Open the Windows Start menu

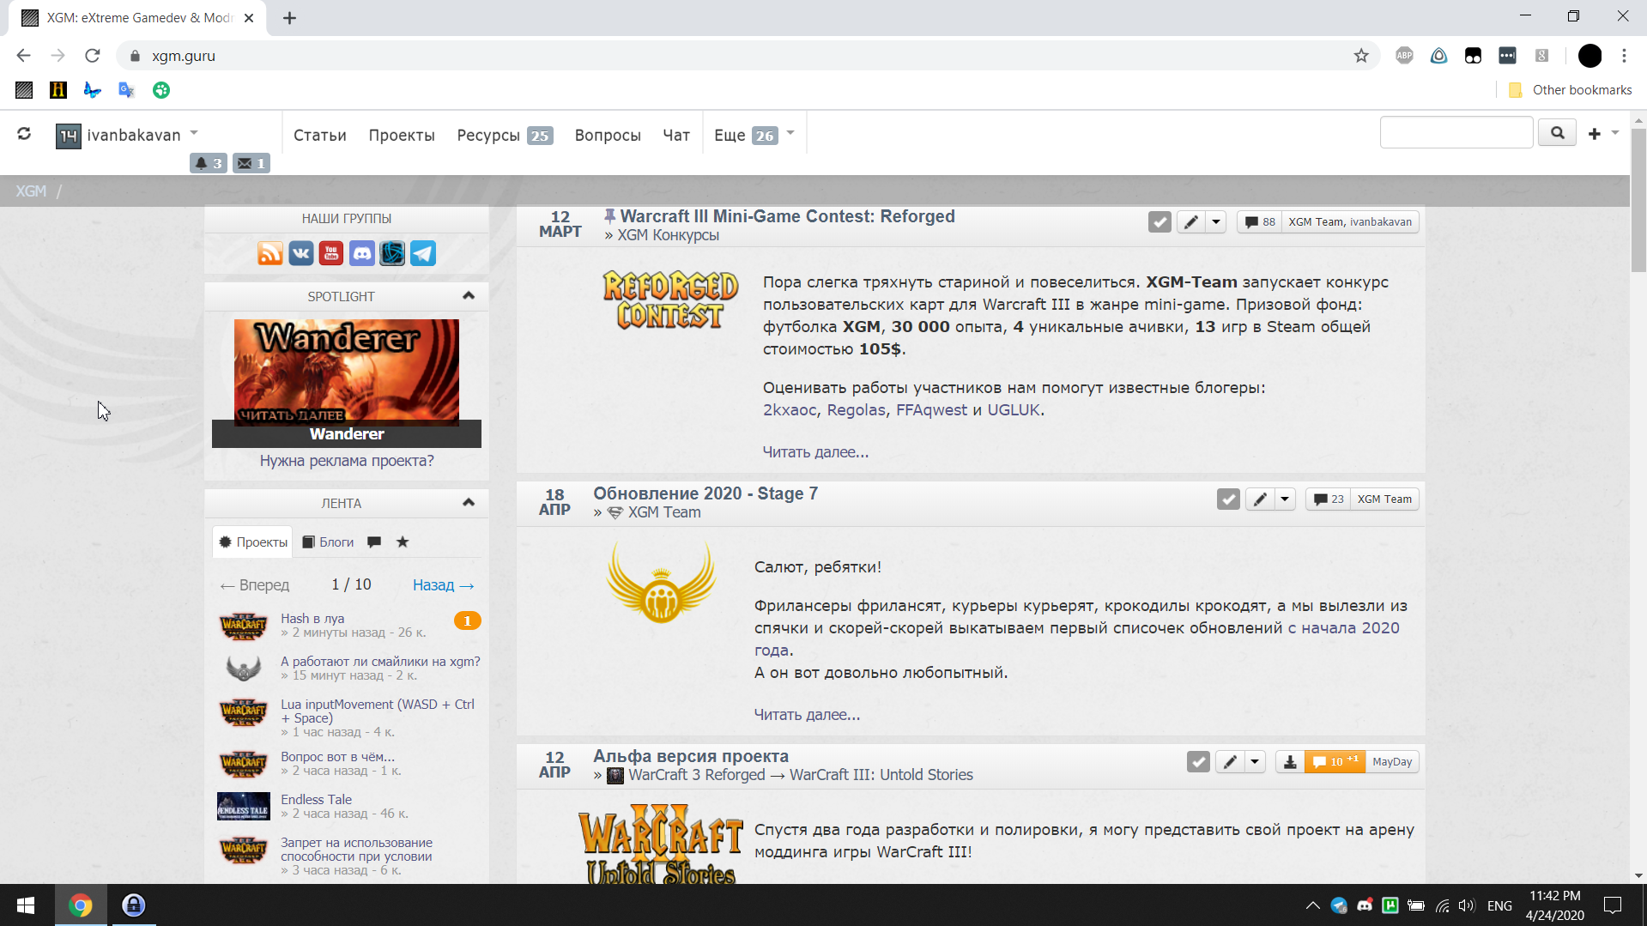26,905
